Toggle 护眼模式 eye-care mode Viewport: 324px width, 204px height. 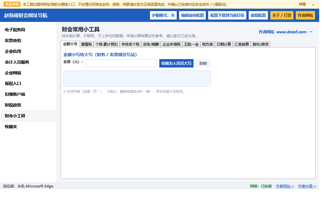(x=163, y=15)
